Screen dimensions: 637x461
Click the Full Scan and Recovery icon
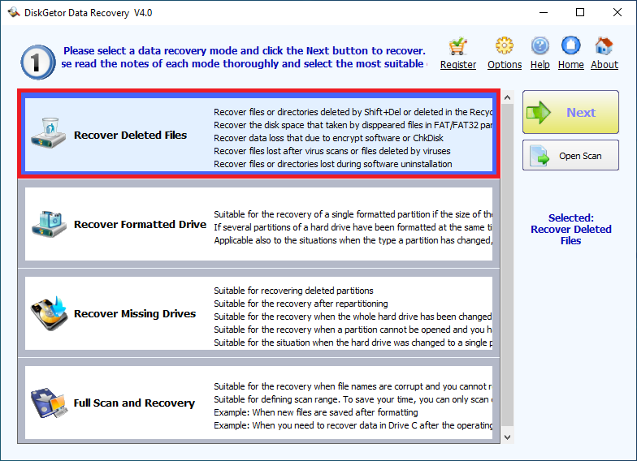[50, 403]
